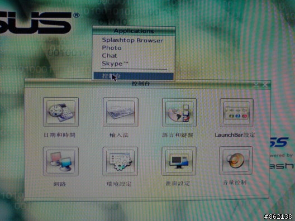
Task: Open the 語言和鍵盤 language and keyboard icon
Action: point(179,113)
